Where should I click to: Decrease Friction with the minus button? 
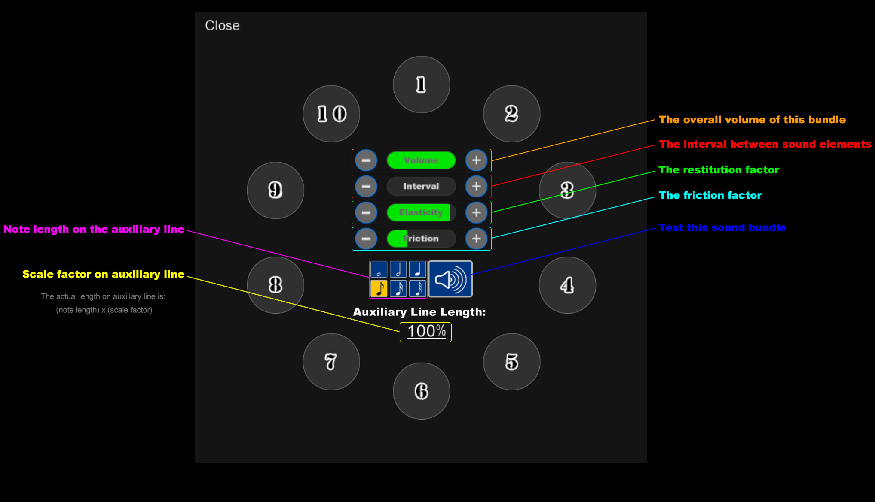[366, 239]
